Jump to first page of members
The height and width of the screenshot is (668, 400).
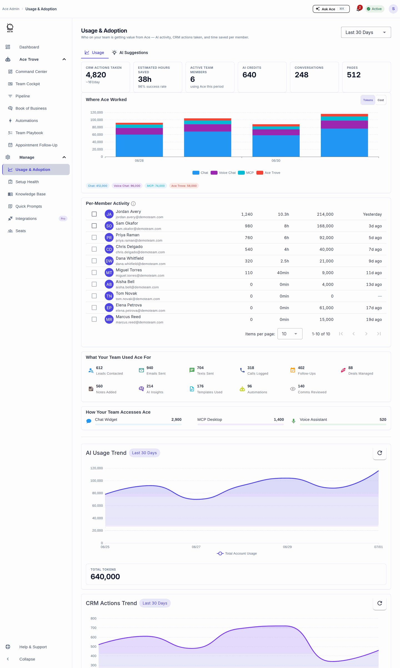point(341,334)
